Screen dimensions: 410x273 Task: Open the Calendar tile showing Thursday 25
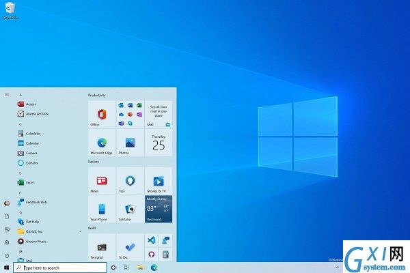coord(159,143)
